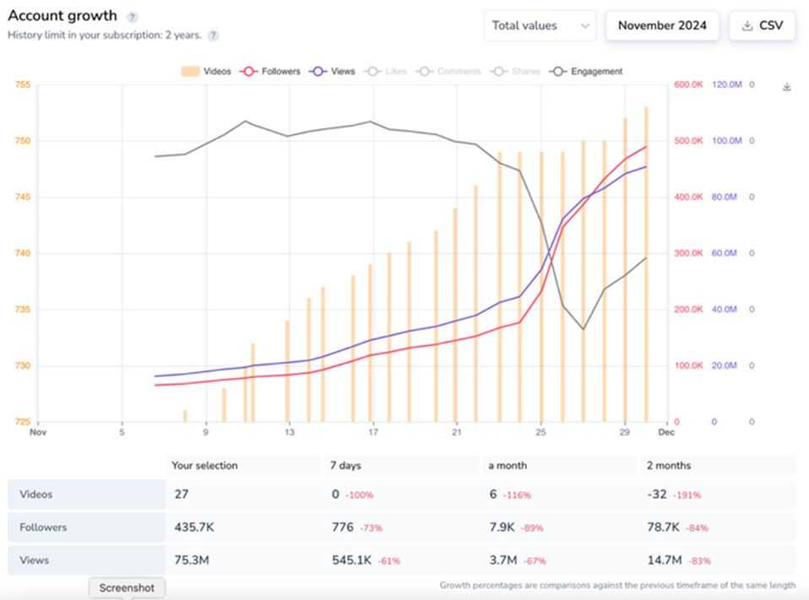Screen dimensions: 809x600
Task: Click help icon next to Account growth
Action: pyautogui.click(x=133, y=18)
